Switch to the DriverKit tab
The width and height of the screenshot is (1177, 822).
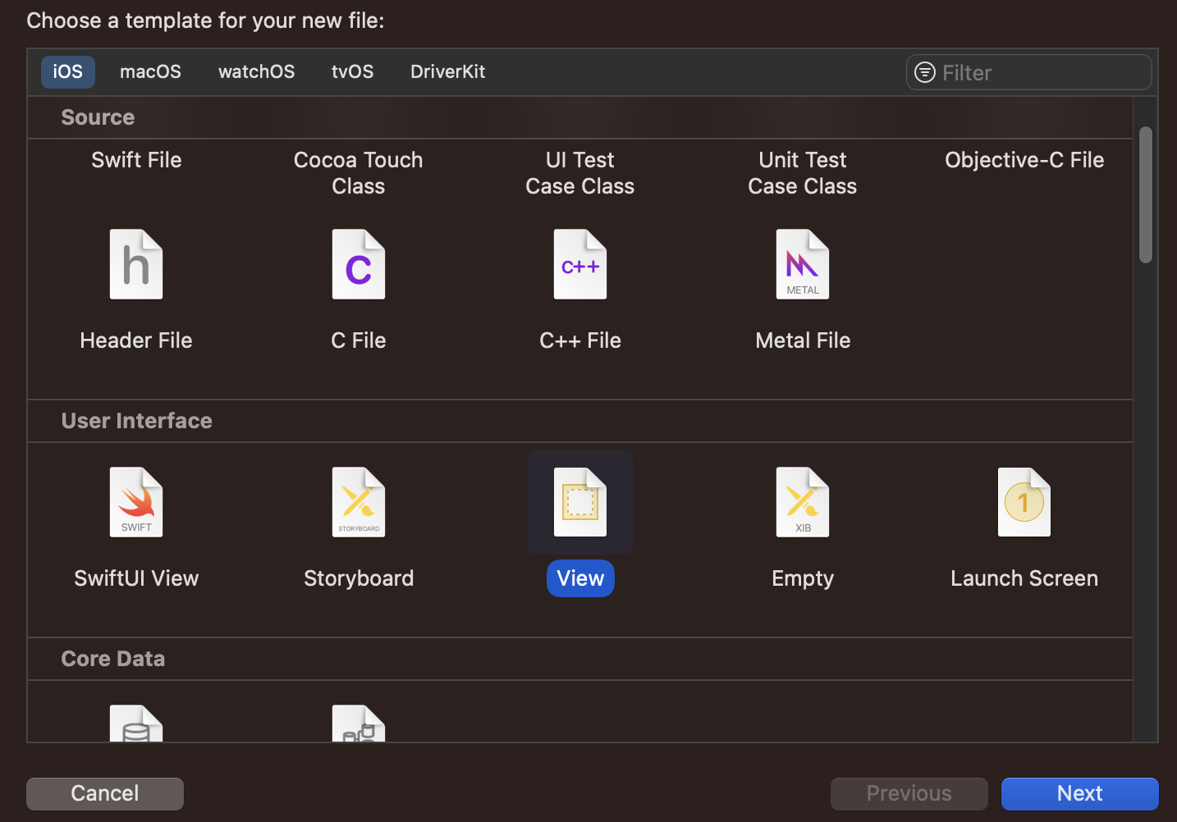click(447, 71)
